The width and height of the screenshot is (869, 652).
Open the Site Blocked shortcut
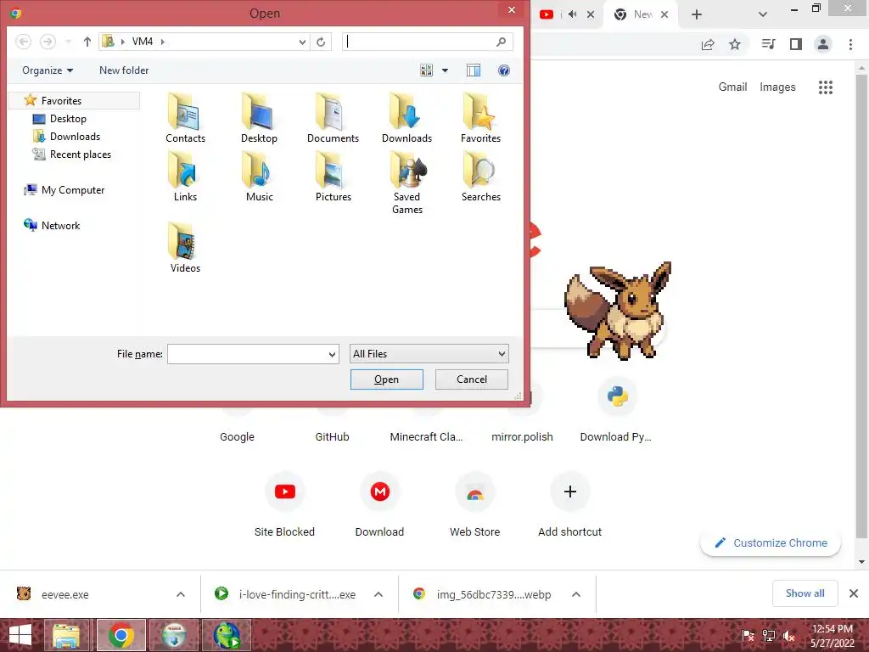(285, 503)
